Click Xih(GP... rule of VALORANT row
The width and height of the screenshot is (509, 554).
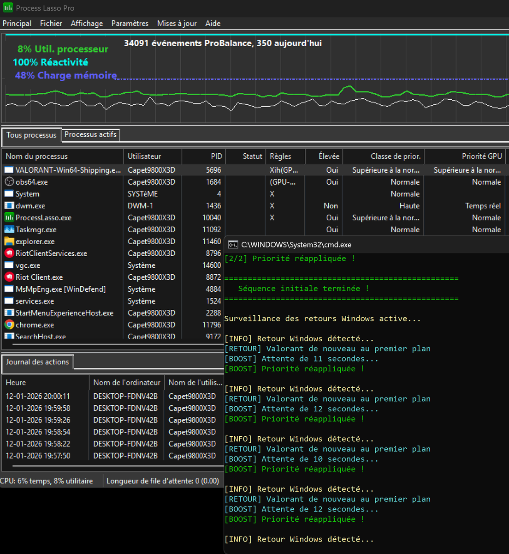click(284, 170)
